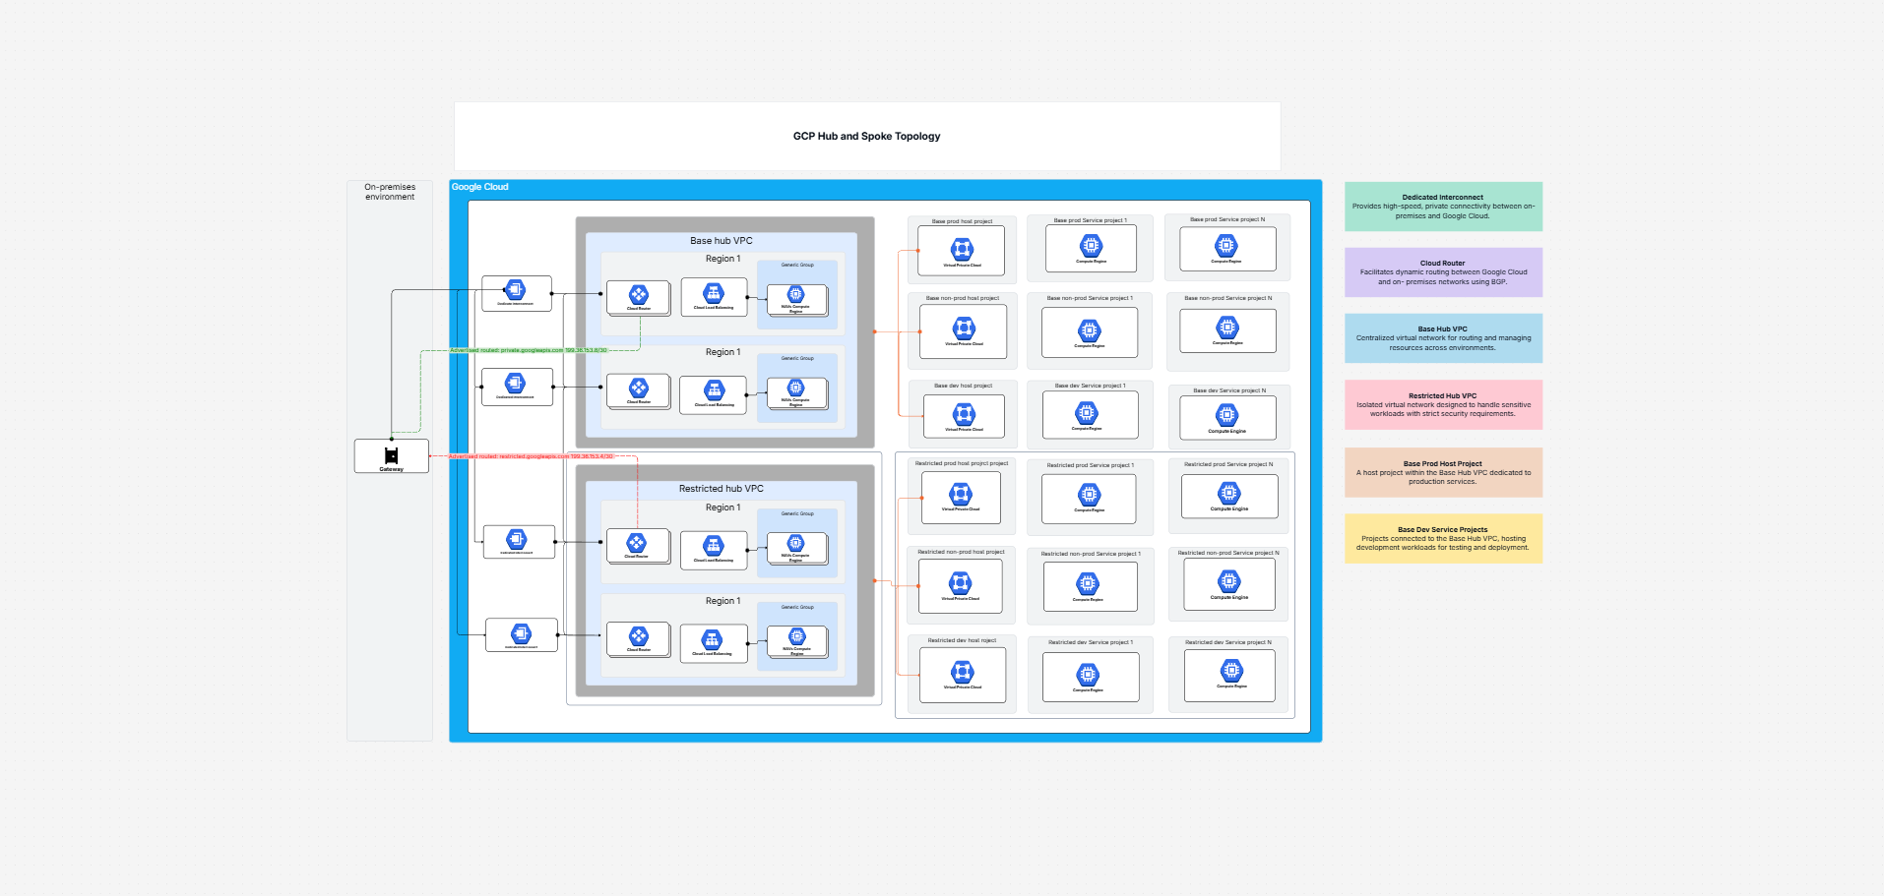Click the Cloud Router icon in Base hub VPC lower Region 1
Screen dimensions: 1884x896
click(x=639, y=388)
